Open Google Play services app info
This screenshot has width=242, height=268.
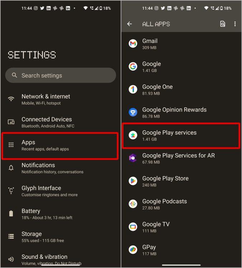click(x=181, y=136)
